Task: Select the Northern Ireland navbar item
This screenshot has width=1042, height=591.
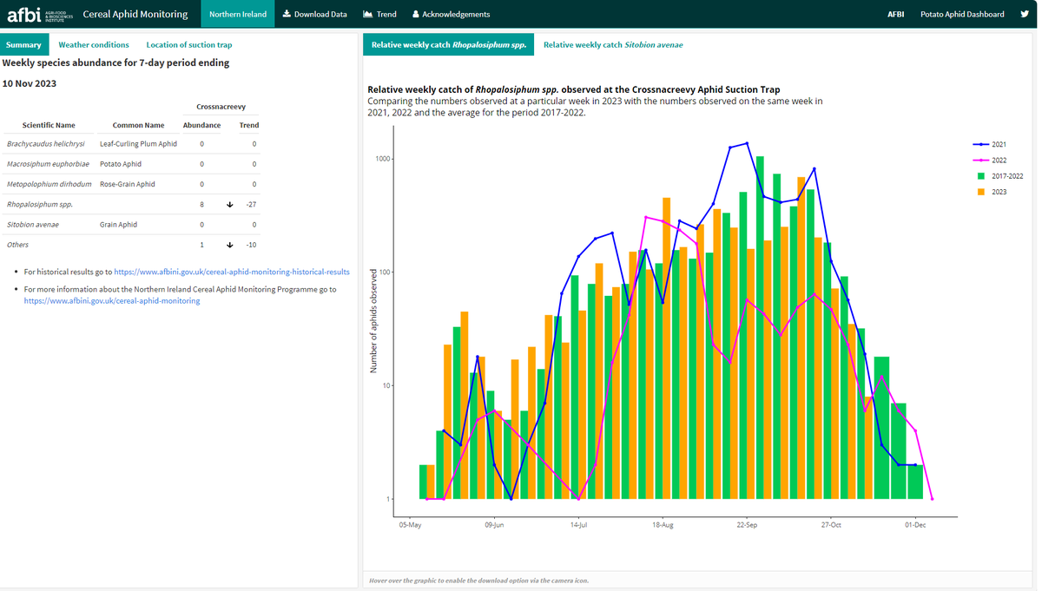Action: coord(238,14)
